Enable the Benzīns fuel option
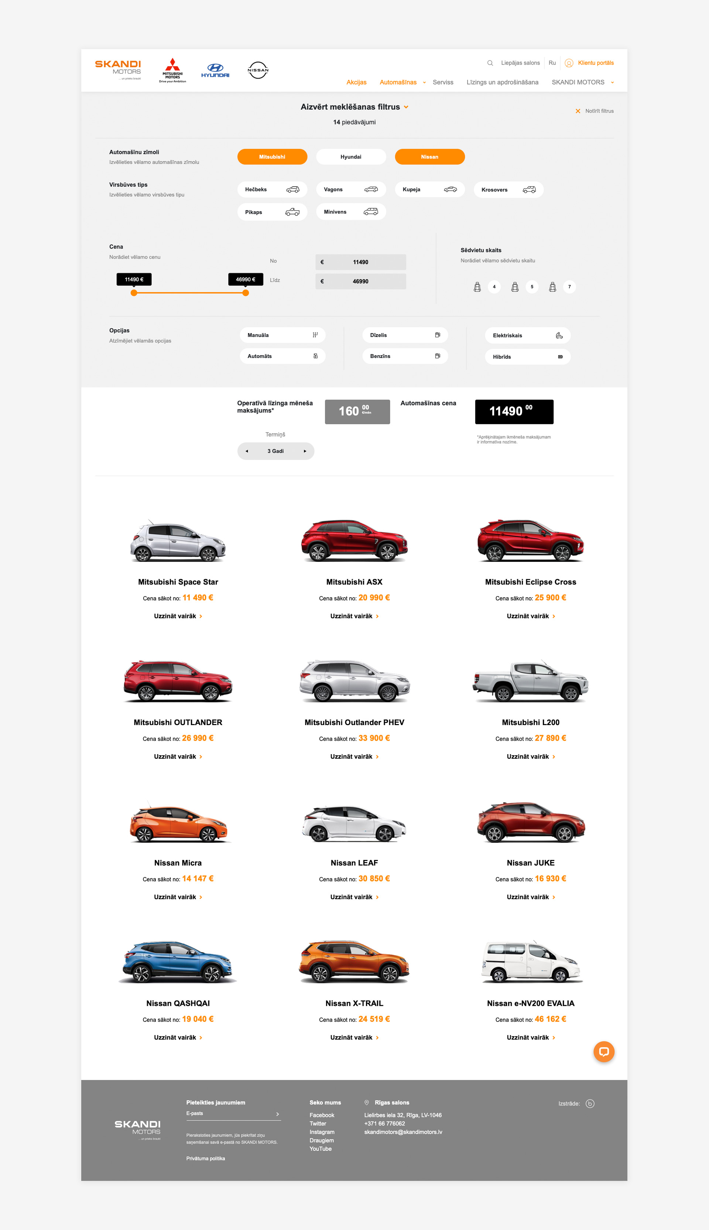 [405, 356]
